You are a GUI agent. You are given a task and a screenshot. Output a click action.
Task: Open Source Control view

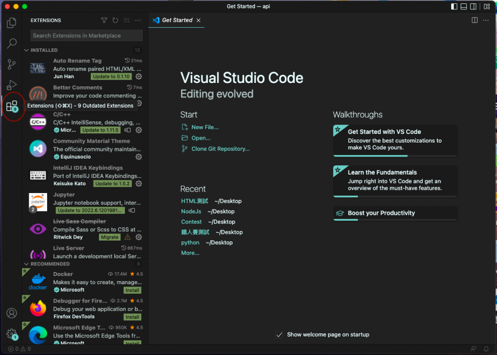pos(12,65)
